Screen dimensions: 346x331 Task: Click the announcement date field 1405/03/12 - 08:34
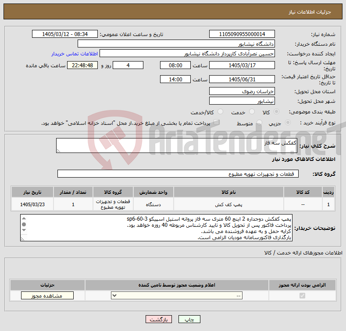coord(65,34)
